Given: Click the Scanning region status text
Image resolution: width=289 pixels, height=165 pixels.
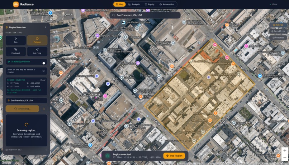Looking at the screenshot, I should coord(27,130).
